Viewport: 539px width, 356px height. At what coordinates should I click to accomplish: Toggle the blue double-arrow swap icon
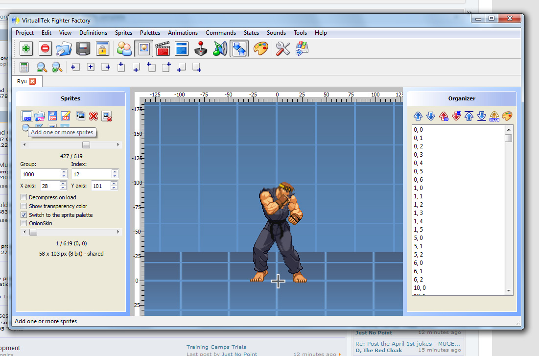(x=239, y=48)
